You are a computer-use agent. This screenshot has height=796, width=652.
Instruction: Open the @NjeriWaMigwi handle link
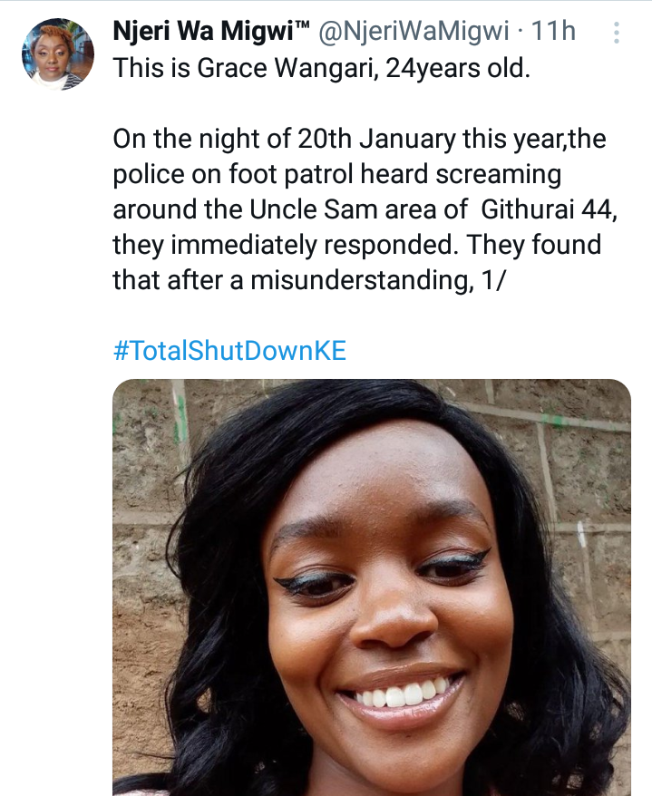pos(415,33)
